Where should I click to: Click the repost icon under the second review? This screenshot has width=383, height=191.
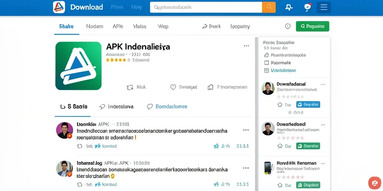79,184
